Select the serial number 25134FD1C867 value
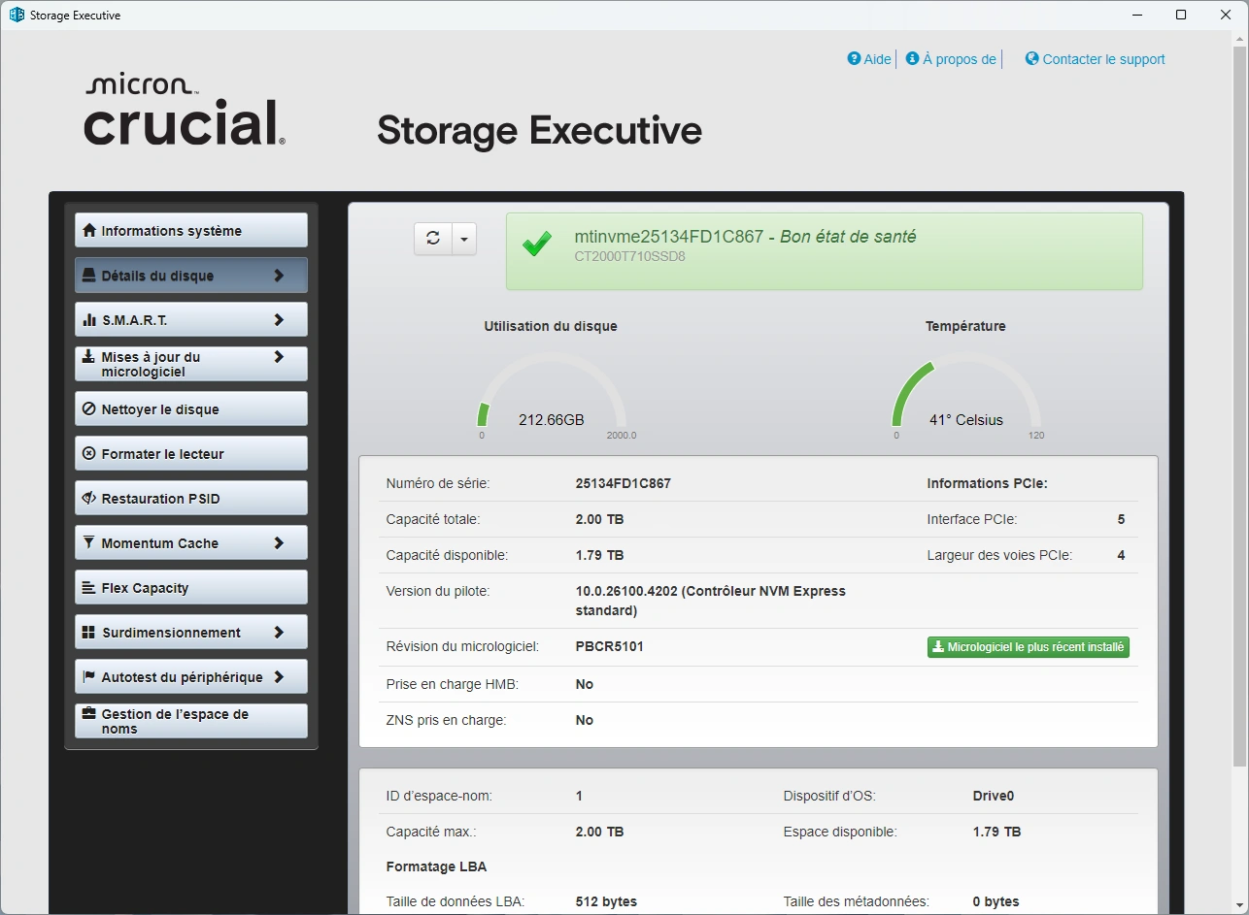Screen dimensions: 1249x915 pos(623,483)
